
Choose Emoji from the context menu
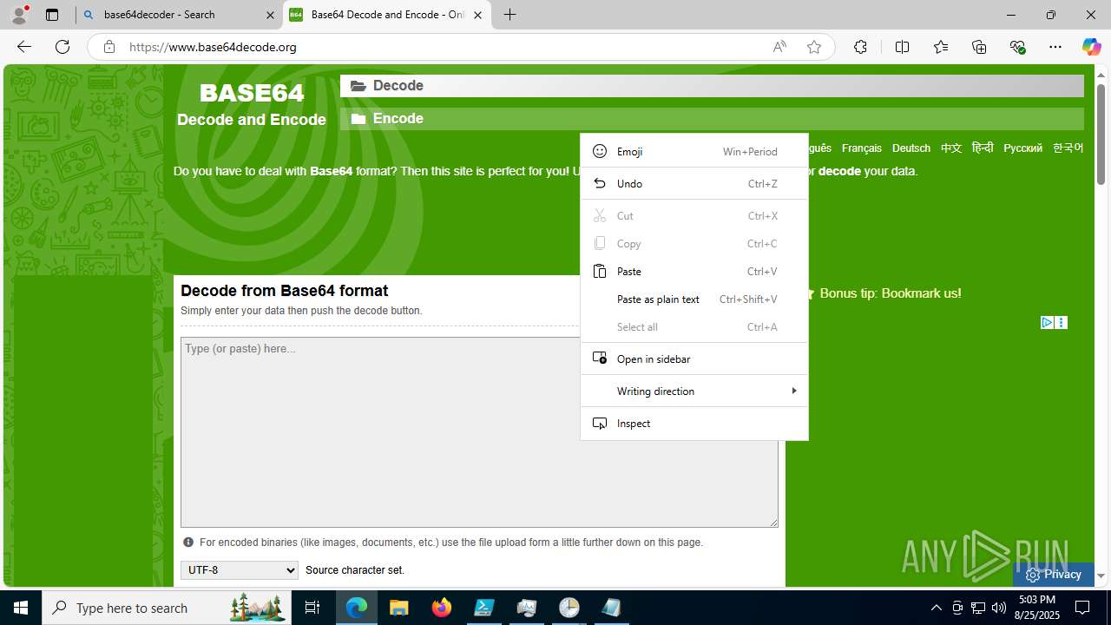(694, 151)
